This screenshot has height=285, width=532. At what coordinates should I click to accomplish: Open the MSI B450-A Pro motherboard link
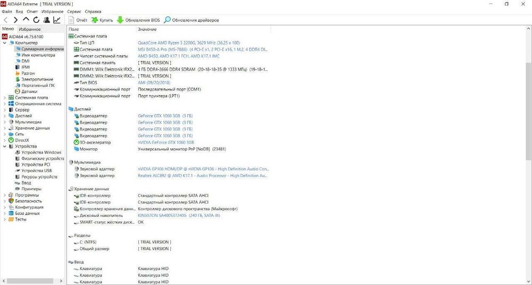[x=203, y=49]
